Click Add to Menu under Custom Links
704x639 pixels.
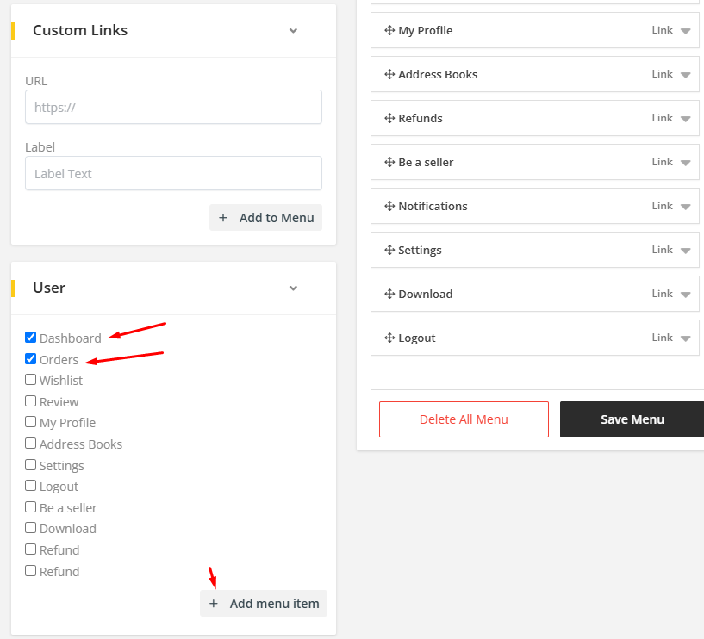pyautogui.click(x=265, y=218)
